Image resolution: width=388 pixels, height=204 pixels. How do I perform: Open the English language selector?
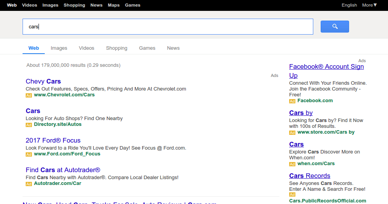click(349, 5)
